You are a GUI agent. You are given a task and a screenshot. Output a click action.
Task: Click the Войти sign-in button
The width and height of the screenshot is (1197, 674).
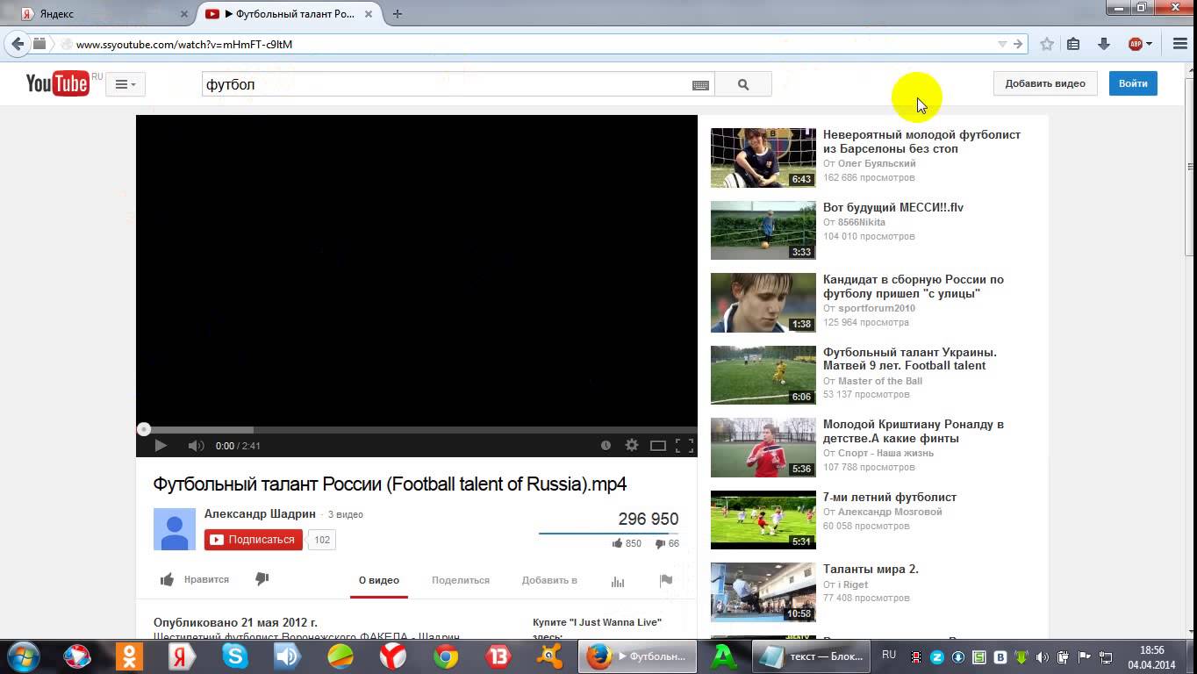(1133, 83)
